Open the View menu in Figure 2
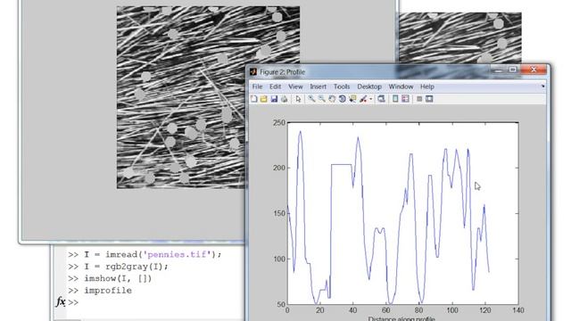 point(295,86)
